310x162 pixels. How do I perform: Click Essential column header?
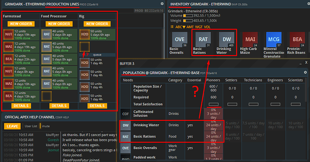coord(194,80)
